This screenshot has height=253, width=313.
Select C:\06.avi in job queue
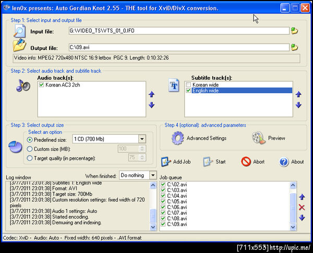[x=177, y=207]
